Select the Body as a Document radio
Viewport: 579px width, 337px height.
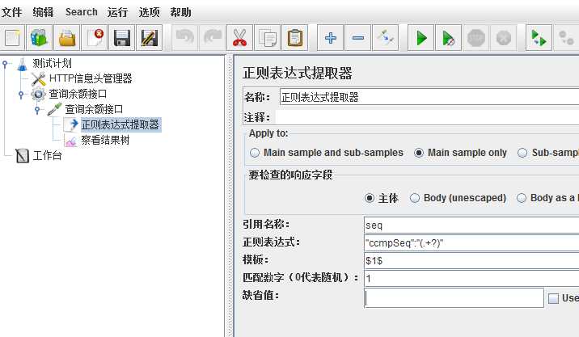(522, 198)
